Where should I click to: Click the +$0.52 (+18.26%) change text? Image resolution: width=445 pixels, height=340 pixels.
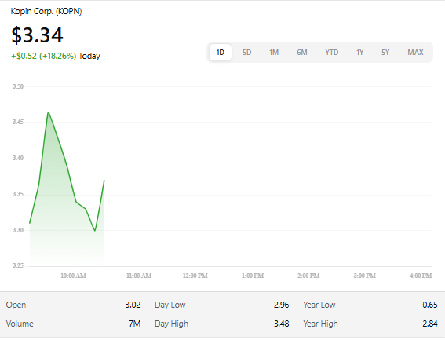43,56
